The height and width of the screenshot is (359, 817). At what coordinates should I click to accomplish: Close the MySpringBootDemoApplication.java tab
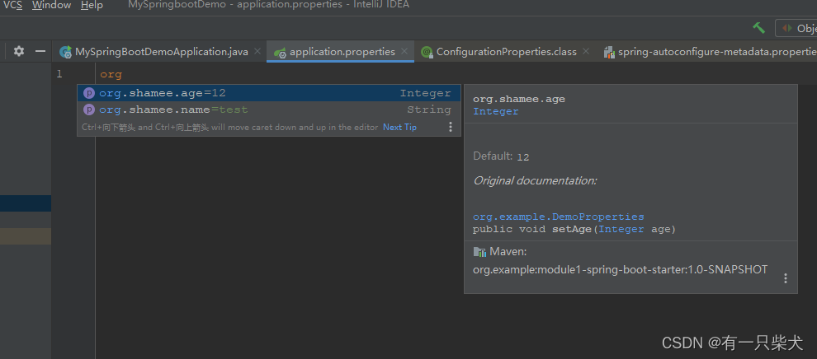point(257,51)
